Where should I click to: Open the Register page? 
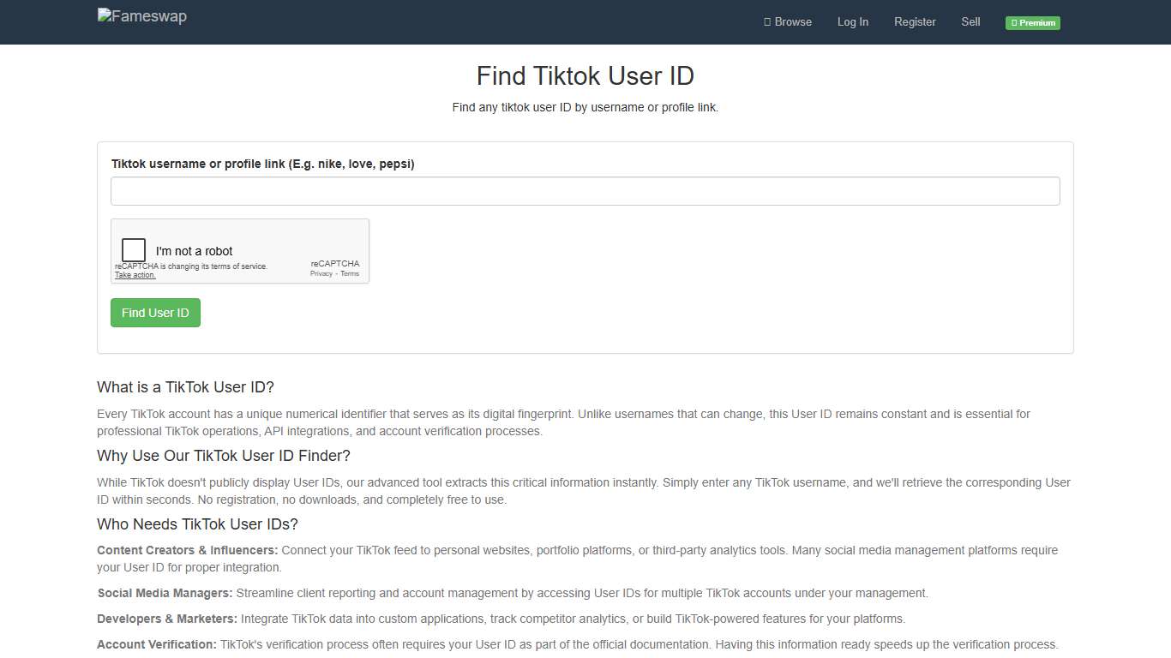915,21
